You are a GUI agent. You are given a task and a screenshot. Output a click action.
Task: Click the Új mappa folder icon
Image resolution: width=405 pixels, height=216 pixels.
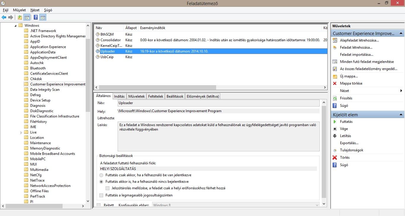coord(335,76)
